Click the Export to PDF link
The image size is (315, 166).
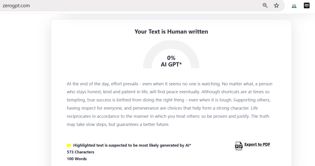point(257,144)
